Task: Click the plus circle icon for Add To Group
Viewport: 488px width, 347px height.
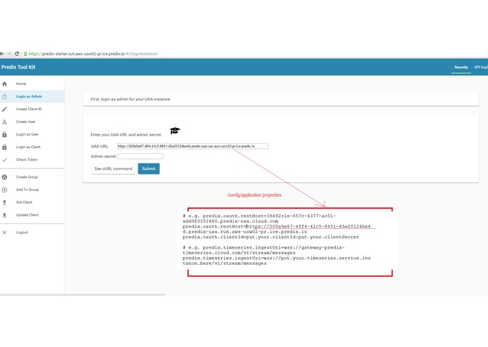Action: [x=4, y=190]
